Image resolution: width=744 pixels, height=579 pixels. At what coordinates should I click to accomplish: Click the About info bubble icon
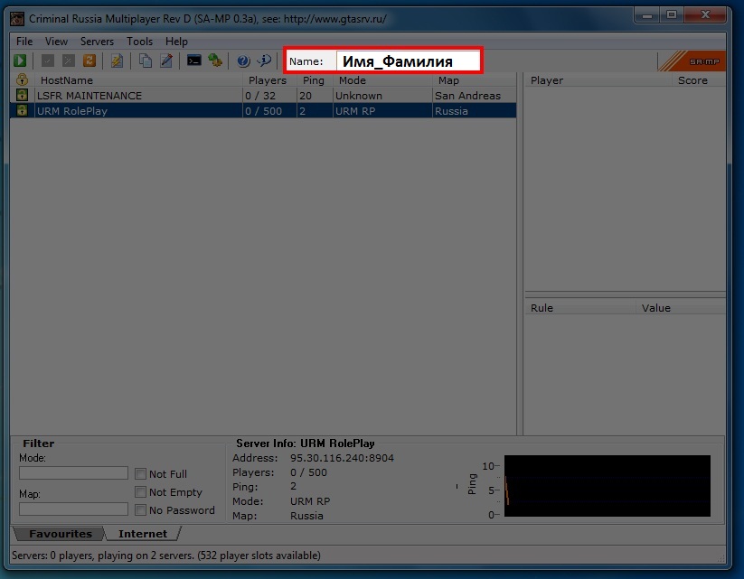click(x=264, y=61)
